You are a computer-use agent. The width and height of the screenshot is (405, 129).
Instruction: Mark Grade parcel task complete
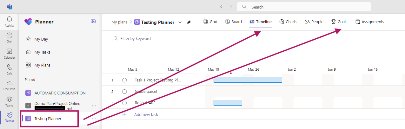pyautogui.click(x=124, y=92)
